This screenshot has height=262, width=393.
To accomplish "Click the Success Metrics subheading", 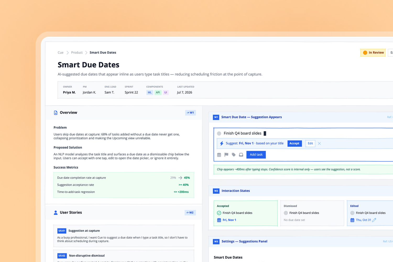I will [66, 167].
